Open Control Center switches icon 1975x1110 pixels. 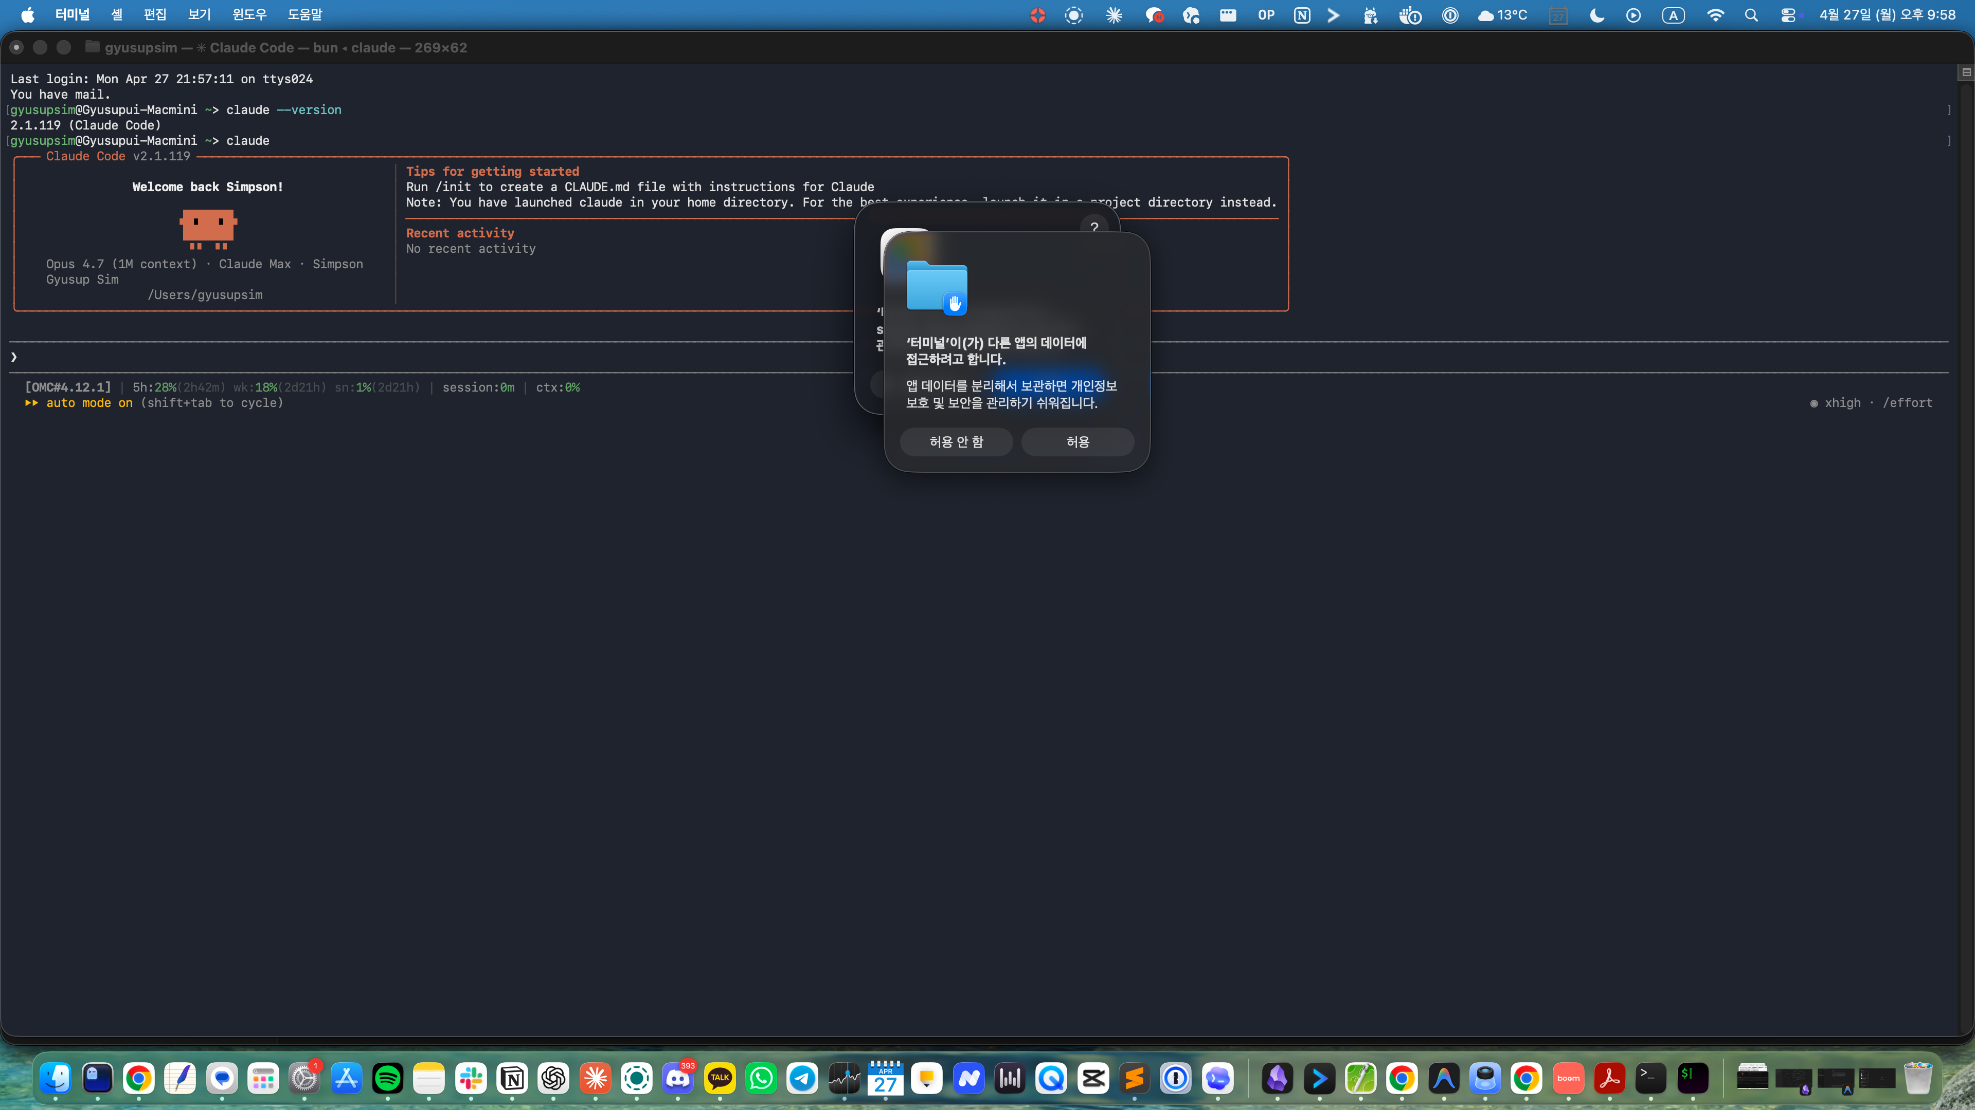(x=1788, y=15)
